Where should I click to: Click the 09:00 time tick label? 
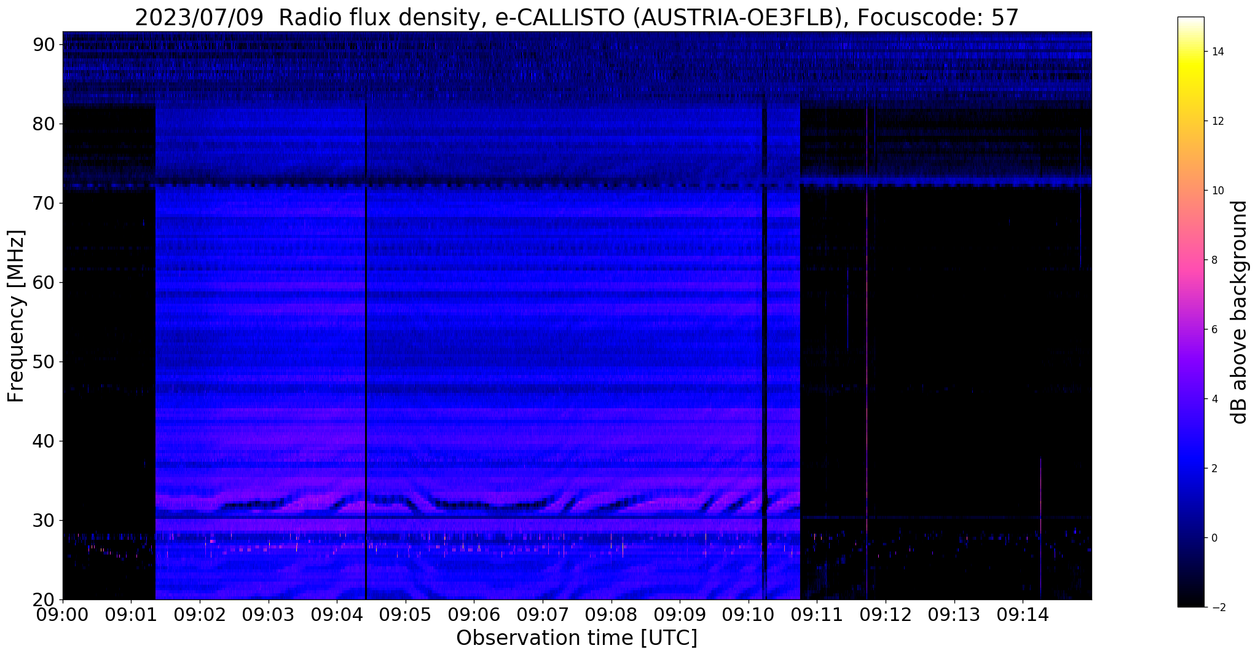(63, 615)
